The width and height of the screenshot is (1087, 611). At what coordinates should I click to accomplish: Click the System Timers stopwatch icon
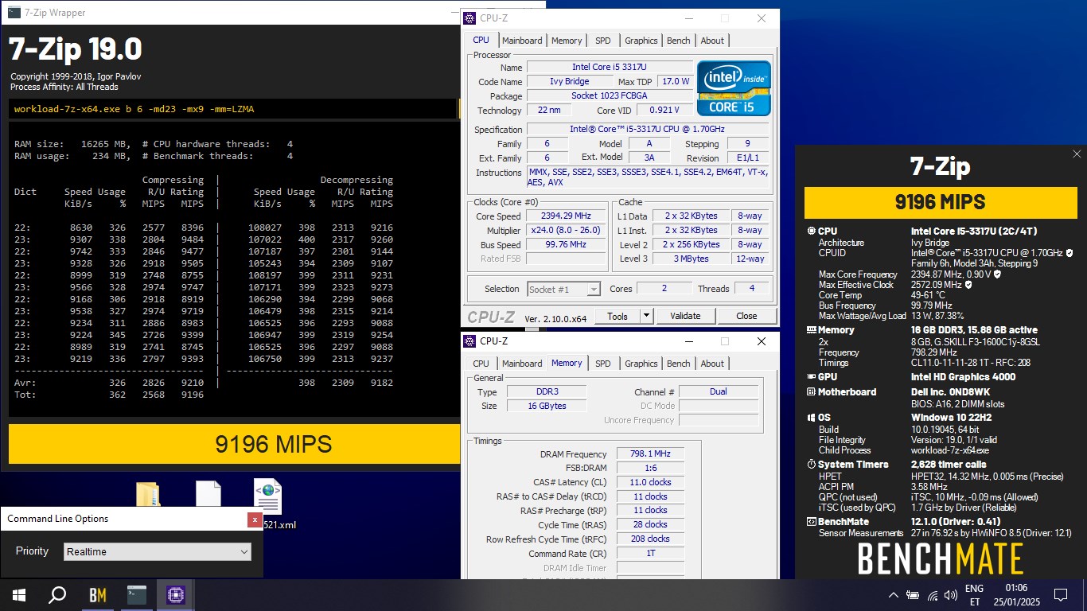click(811, 465)
